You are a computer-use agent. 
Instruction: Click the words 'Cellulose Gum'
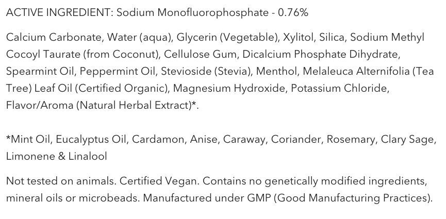pyautogui.click(x=200, y=54)
